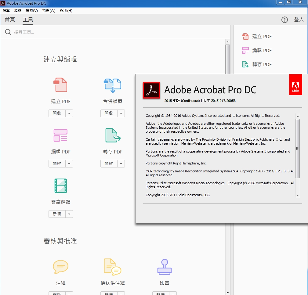Click 開啟 button under 建立 PDF
Viewport: 308px width, 295px height.
pos(57,113)
